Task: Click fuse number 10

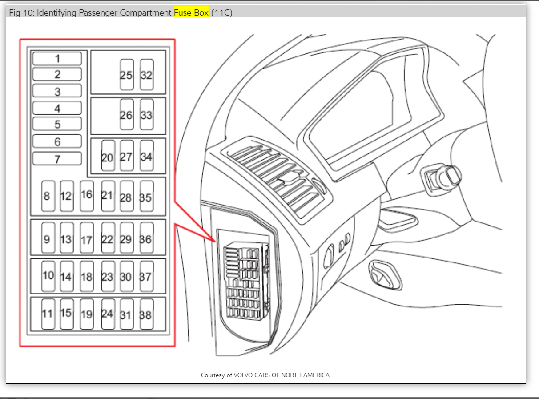Action: [x=48, y=276]
